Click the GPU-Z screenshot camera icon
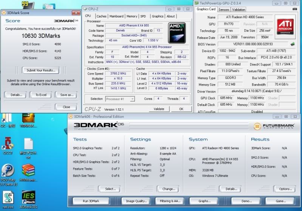302x211 pixels. point(295,9)
